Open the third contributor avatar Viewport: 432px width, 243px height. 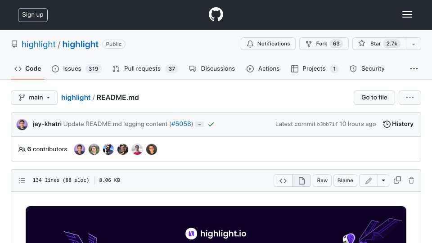tap(108, 149)
